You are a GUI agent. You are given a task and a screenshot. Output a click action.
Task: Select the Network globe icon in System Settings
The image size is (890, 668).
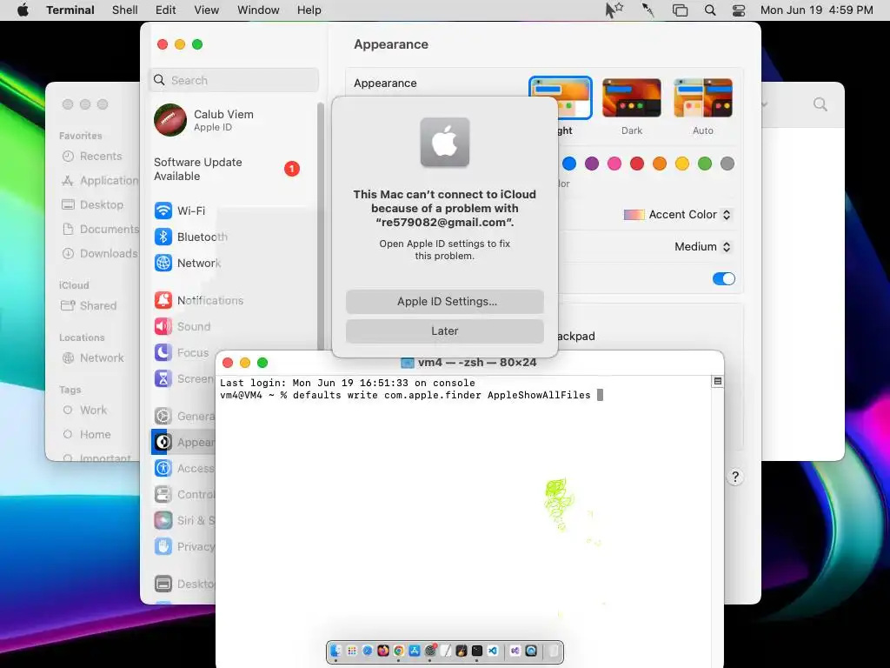[x=163, y=263]
